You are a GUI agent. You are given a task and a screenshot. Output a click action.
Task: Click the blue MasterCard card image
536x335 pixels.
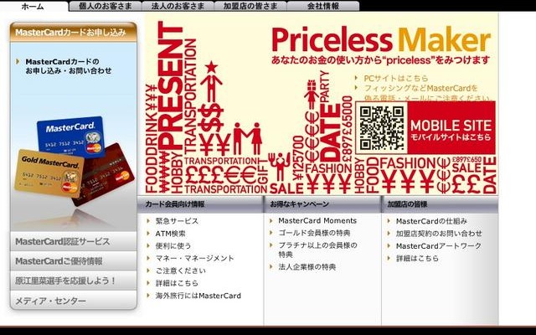pyautogui.click(x=70, y=136)
